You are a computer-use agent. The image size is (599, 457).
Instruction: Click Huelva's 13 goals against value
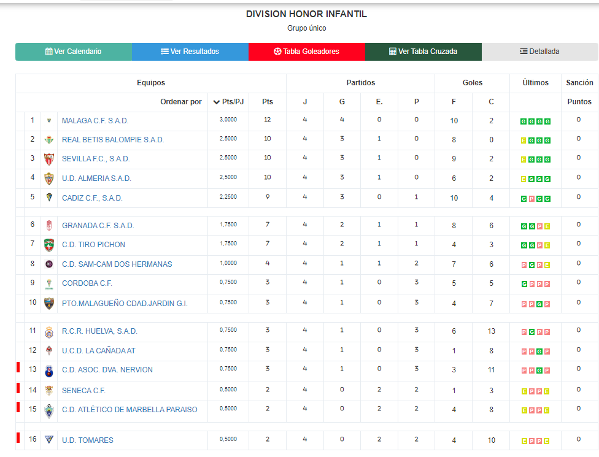click(x=491, y=331)
